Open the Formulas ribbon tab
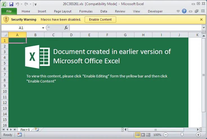Image resolution: width=207 pixels, height=139 pixels. click(x=86, y=11)
